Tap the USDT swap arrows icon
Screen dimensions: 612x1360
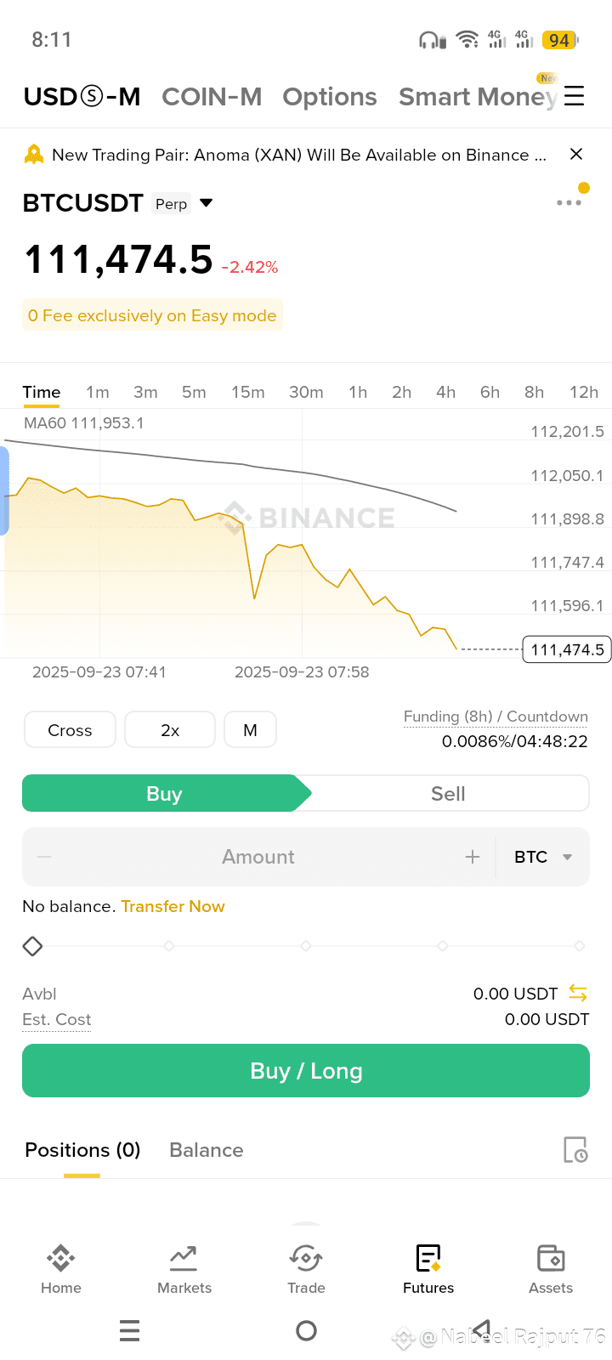[578, 993]
